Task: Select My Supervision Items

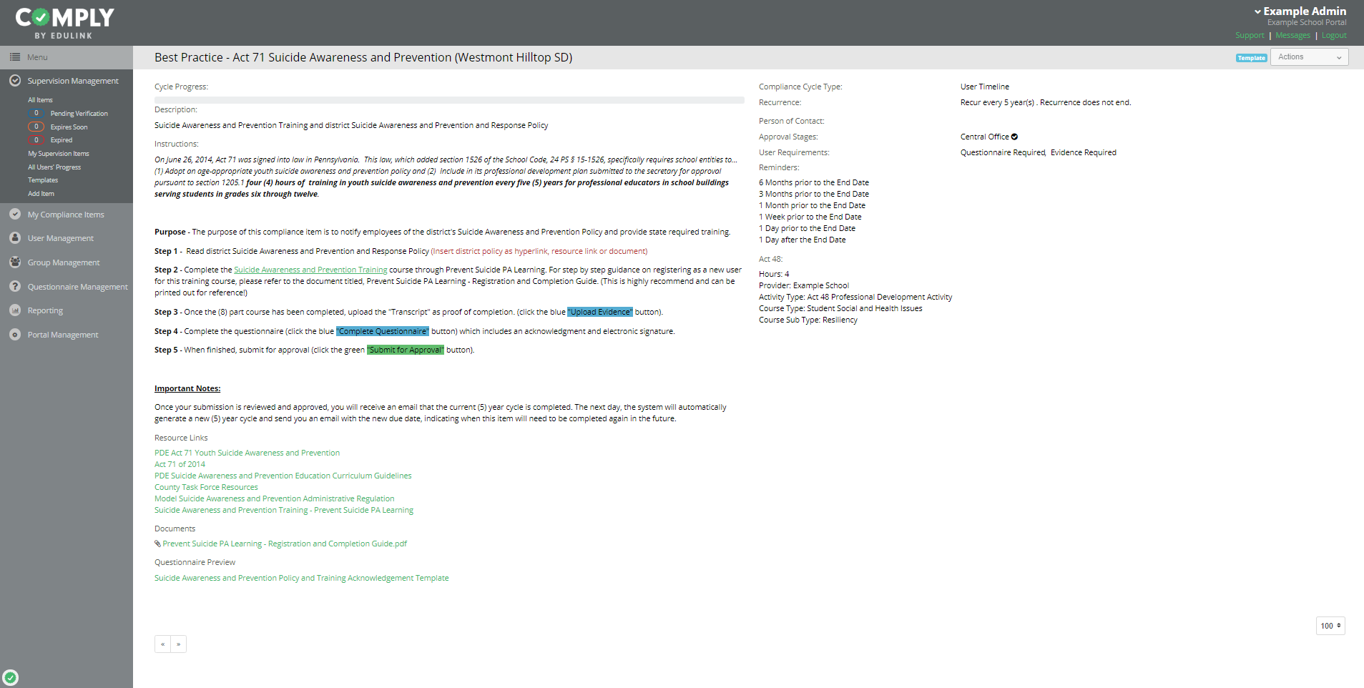Action: [x=59, y=154]
